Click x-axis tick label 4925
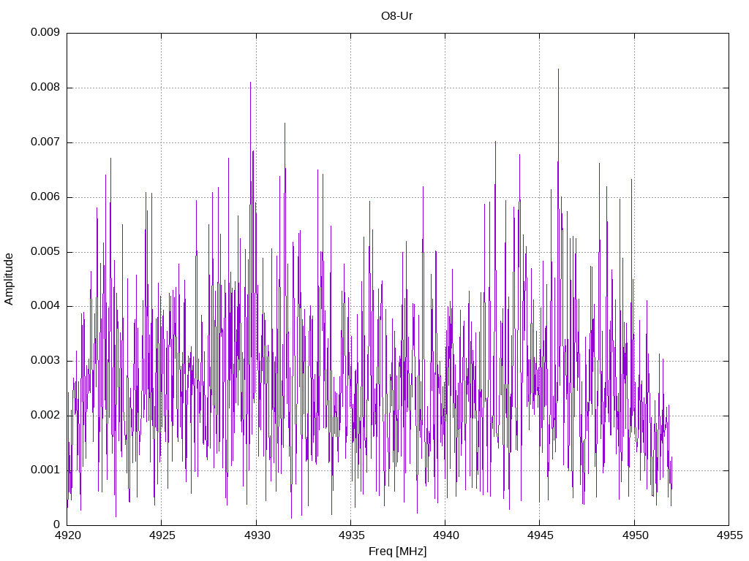The image size is (749, 561). [162, 535]
